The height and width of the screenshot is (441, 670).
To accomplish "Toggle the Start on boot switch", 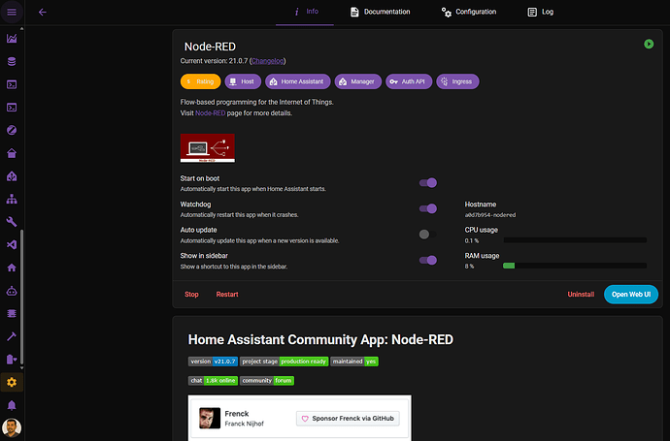I will tap(427, 183).
